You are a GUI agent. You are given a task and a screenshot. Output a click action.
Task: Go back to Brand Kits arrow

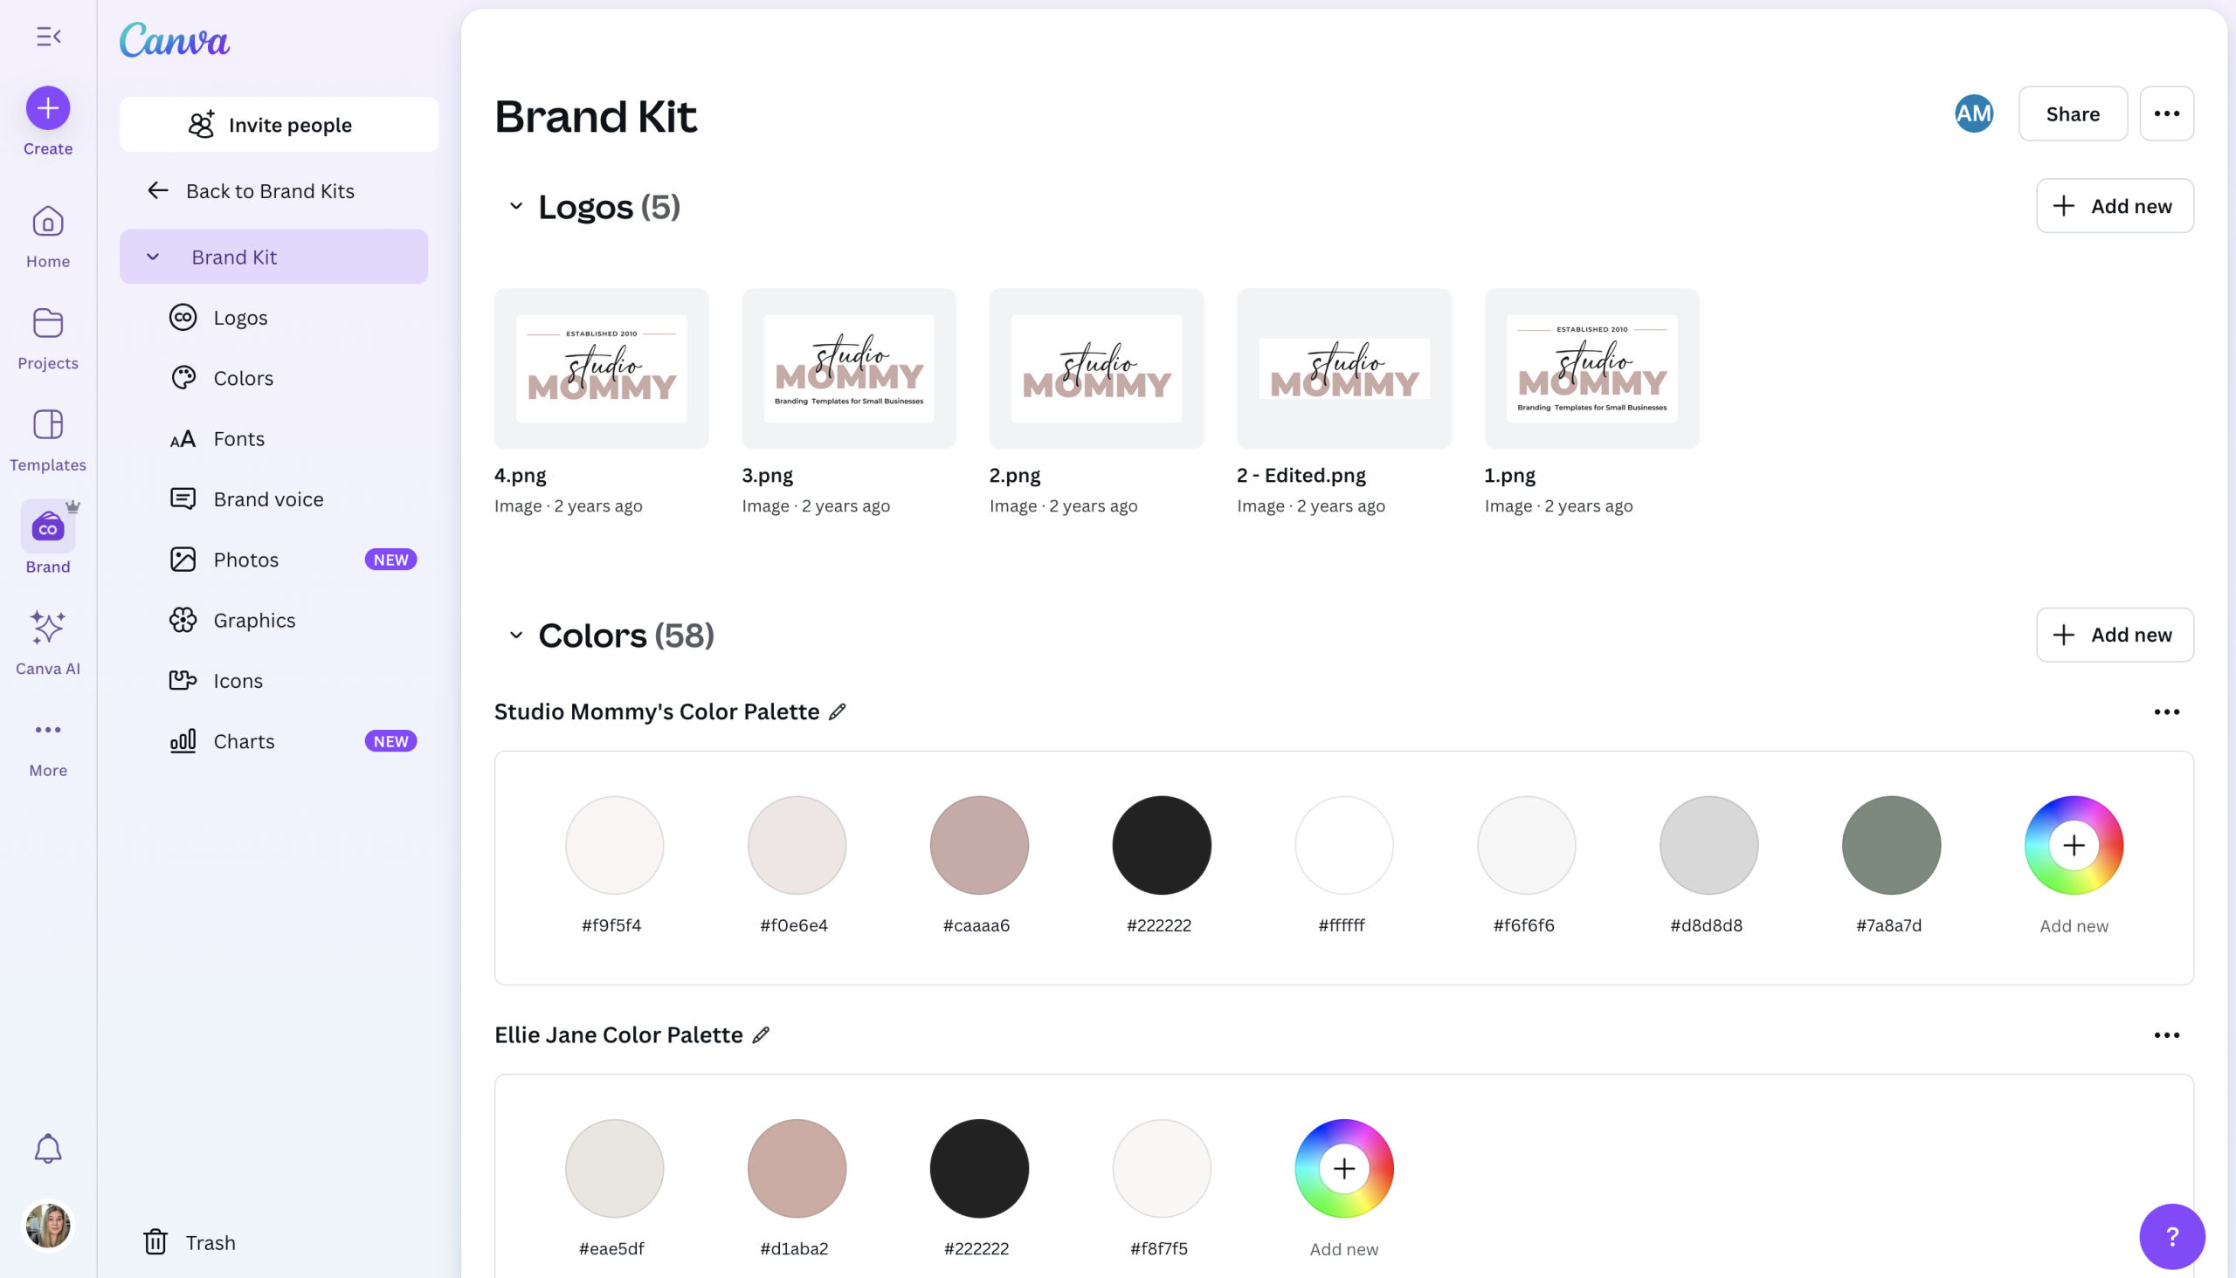click(x=158, y=190)
